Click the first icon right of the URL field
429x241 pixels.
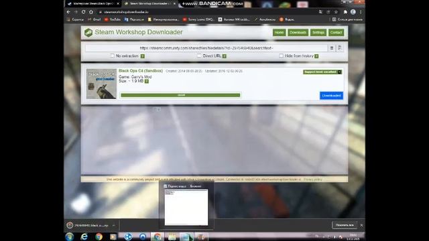pyautogui.click(x=332, y=48)
